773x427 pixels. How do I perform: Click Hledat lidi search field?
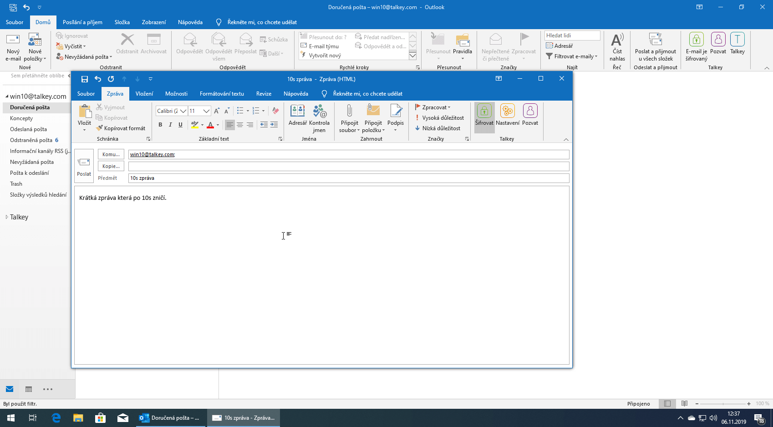pyautogui.click(x=572, y=36)
